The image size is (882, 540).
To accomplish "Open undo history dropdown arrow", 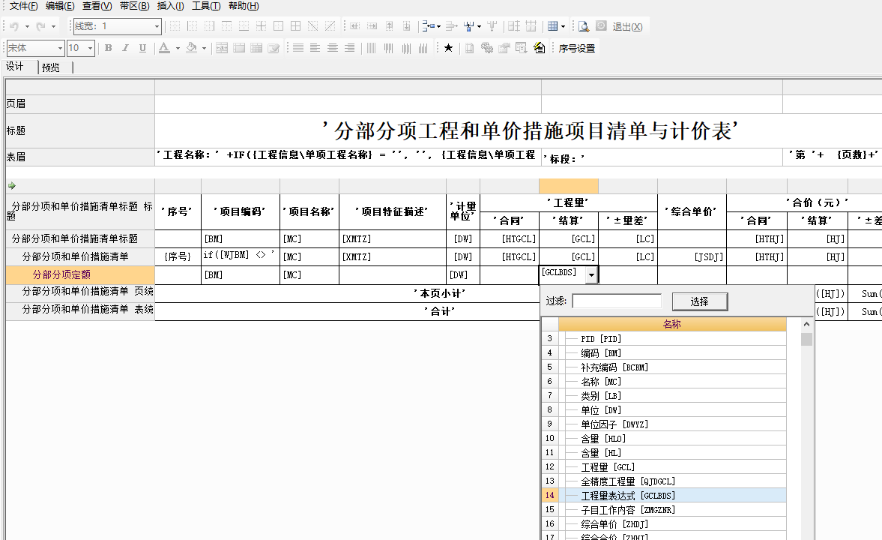I will [27, 26].
